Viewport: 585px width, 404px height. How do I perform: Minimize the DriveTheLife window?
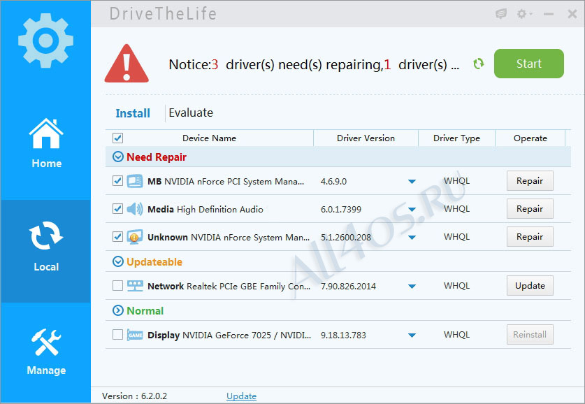(x=549, y=14)
